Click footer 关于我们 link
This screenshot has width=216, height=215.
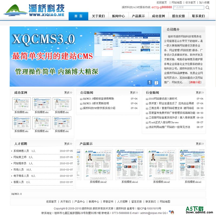click(x=66, y=202)
